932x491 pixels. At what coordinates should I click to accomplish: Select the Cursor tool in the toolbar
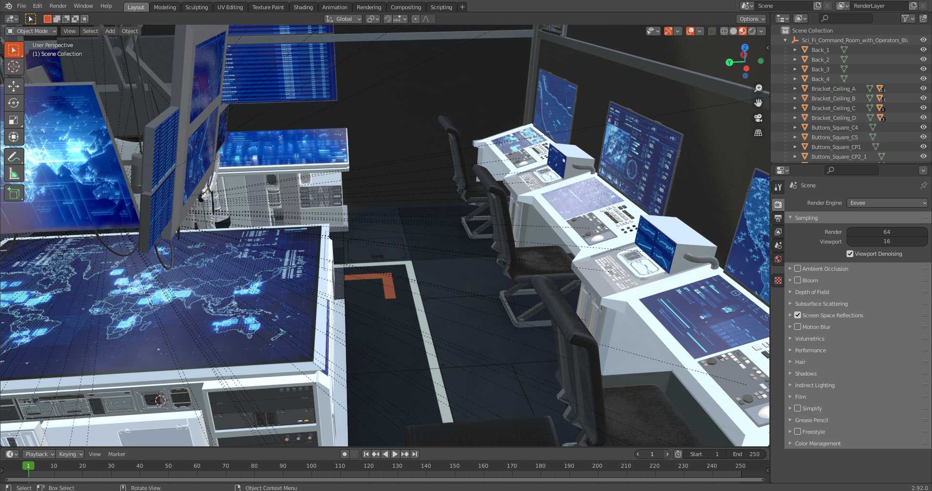(14, 66)
